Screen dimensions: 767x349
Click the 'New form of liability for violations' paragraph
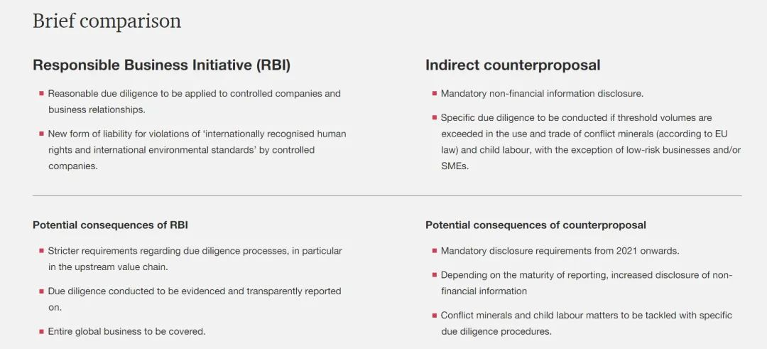point(197,149)
